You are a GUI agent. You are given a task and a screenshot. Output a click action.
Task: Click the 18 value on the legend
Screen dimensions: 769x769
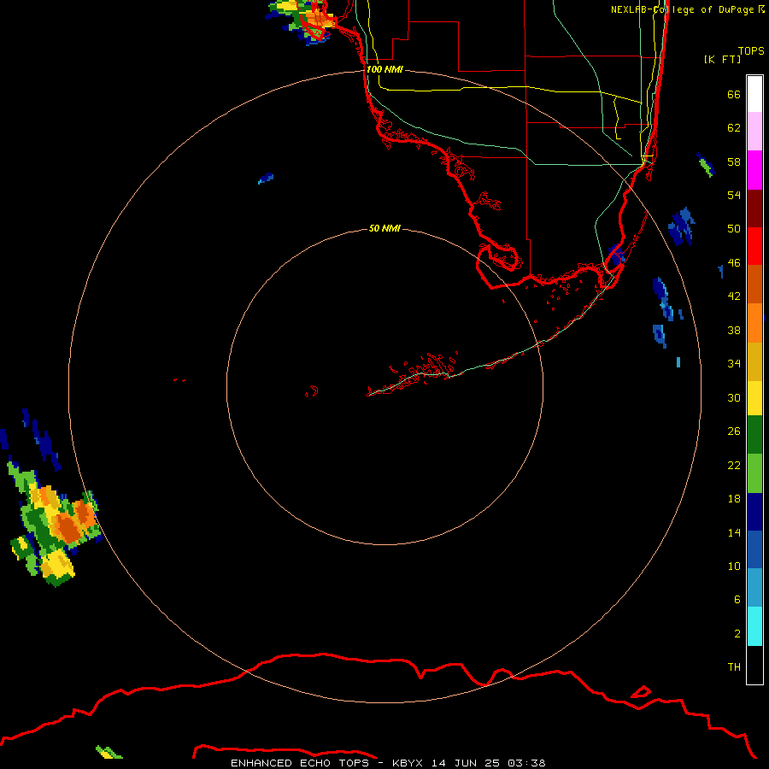[734, 499]
